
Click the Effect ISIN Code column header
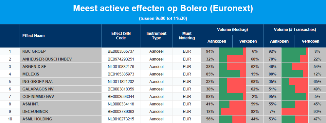tap(121, 35)
